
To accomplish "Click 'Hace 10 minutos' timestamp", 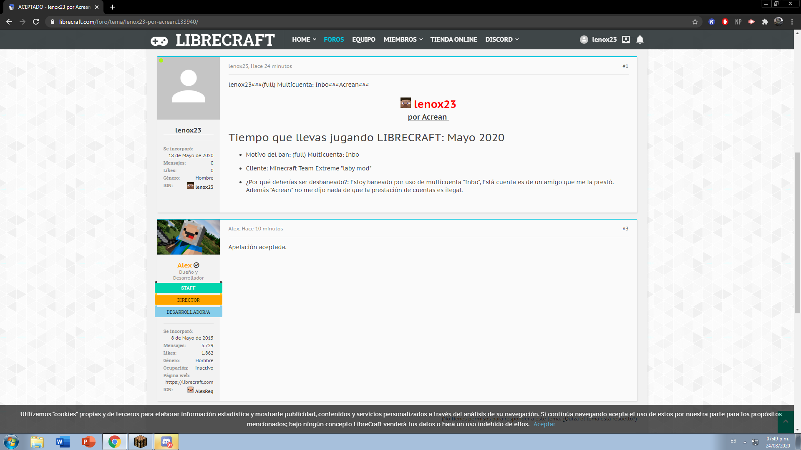I will [262, 229].
